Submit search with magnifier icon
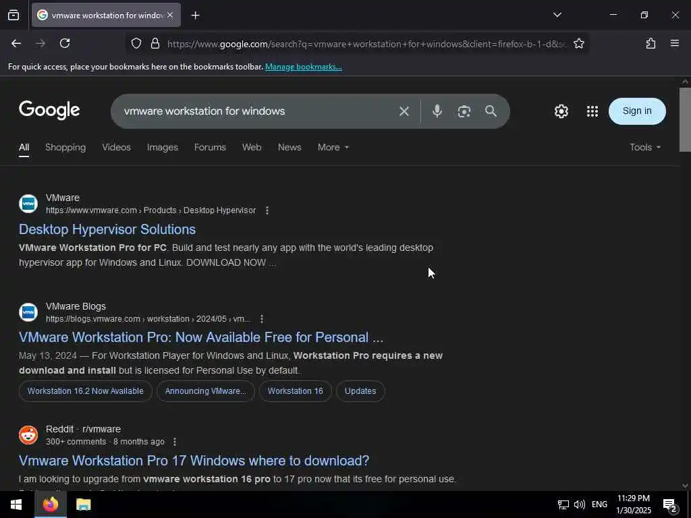Image resolution: width=691 pixels, height=518 pixels. pos(491,111)
